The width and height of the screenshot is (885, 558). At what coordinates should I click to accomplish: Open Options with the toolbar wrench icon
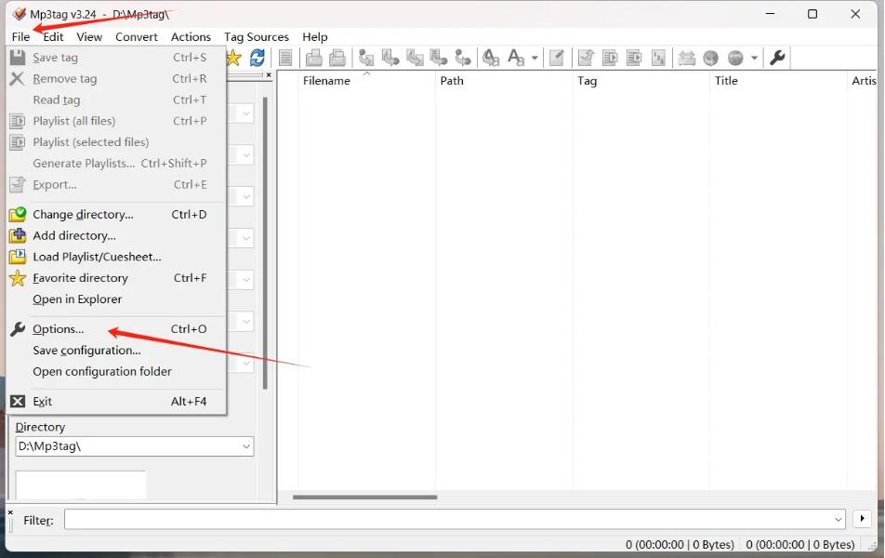[777, 58]
